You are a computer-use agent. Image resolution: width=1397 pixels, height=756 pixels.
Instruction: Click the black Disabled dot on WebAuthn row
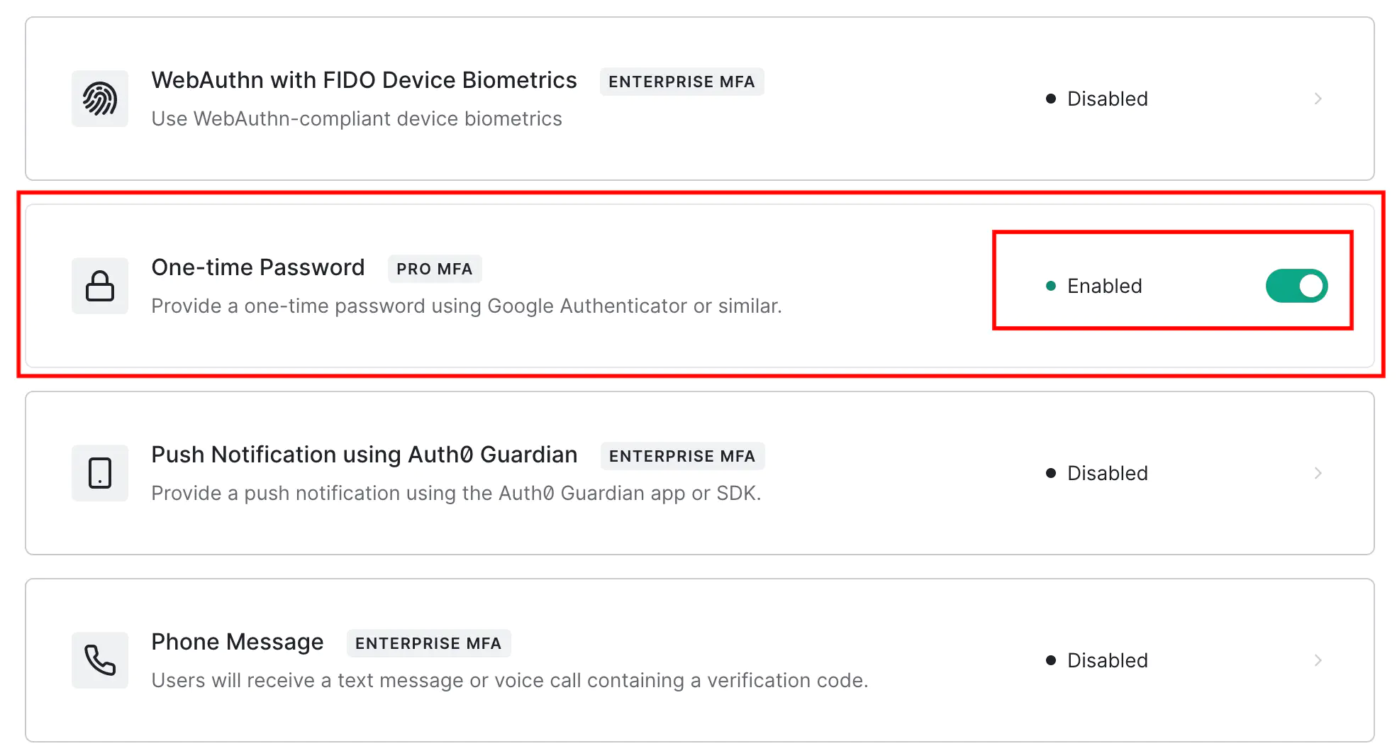1051,99
